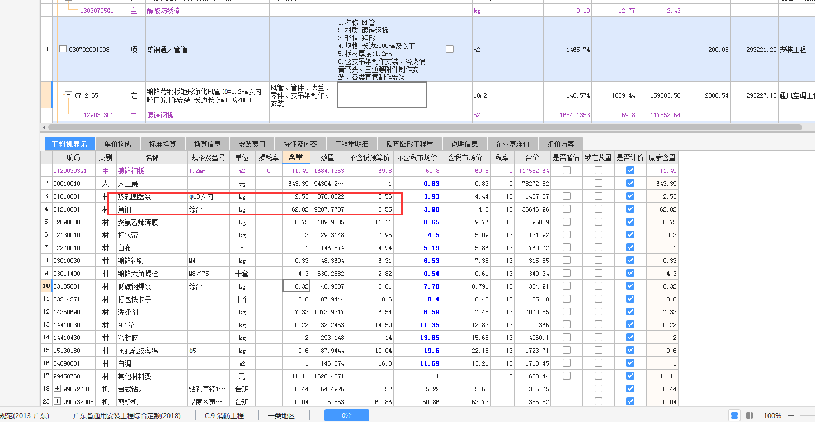Open the 安装费用 tab
This screenshot has width=815, height=422.
(252, 144)
